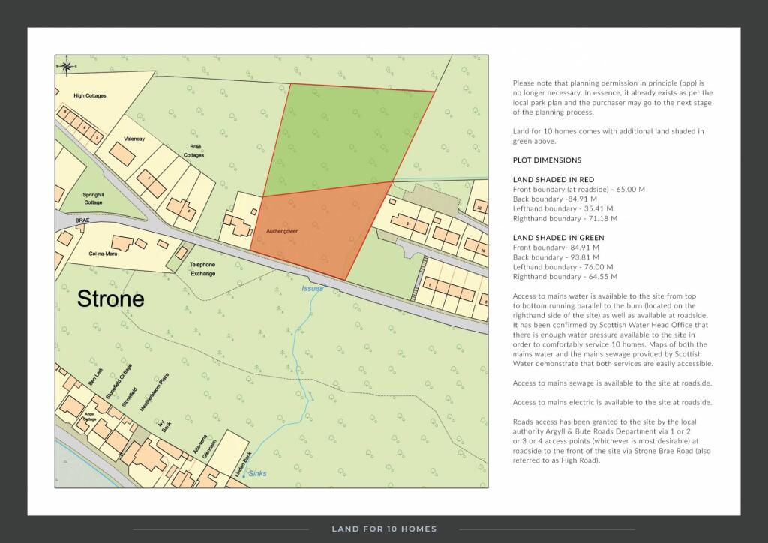Click the large Strone place name
Screen dimensions: 768x543
pos(111,298)
